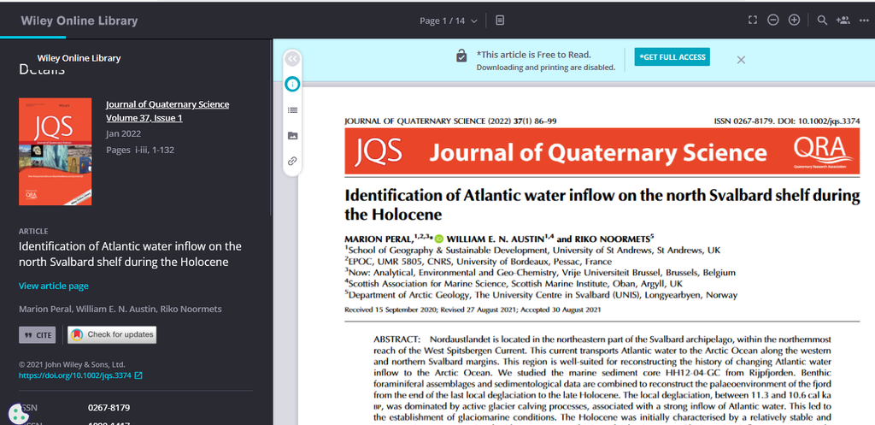Click the University of St Andrews affiliation line

(532, 251)
